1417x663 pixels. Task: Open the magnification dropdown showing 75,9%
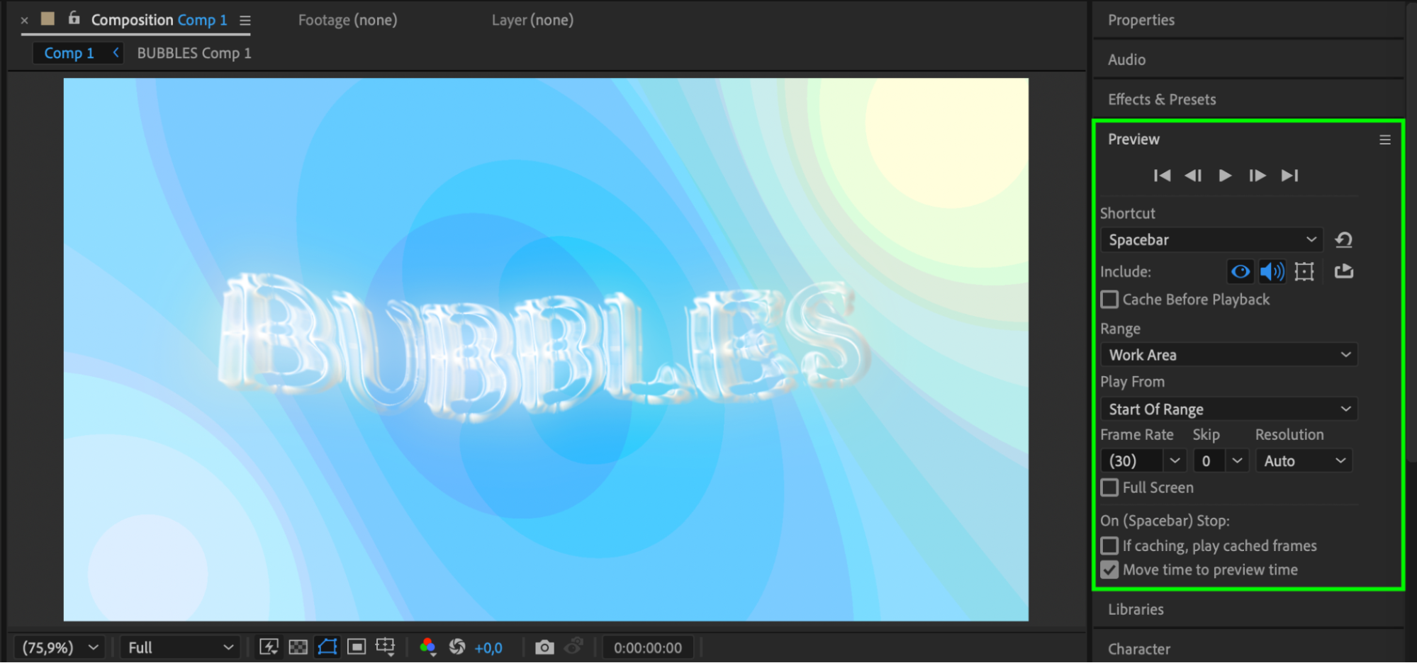[60, 648]
